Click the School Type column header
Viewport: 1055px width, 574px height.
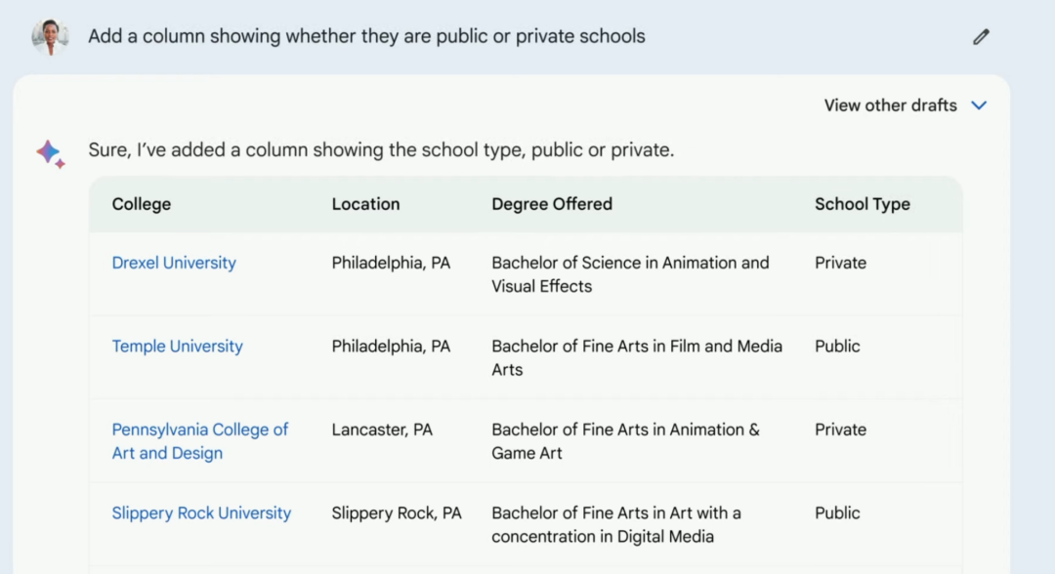862,204
